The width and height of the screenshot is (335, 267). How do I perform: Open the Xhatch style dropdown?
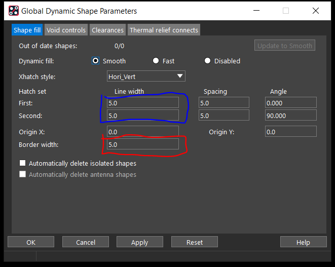pos(146,77)
